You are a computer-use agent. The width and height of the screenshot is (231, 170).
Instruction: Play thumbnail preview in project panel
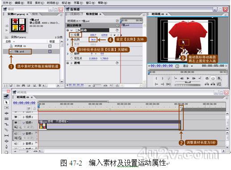(x=7, y=30)
